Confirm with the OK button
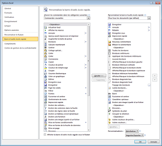The width and height of the screenshot is (162, 146). click(x=140, y=142)
